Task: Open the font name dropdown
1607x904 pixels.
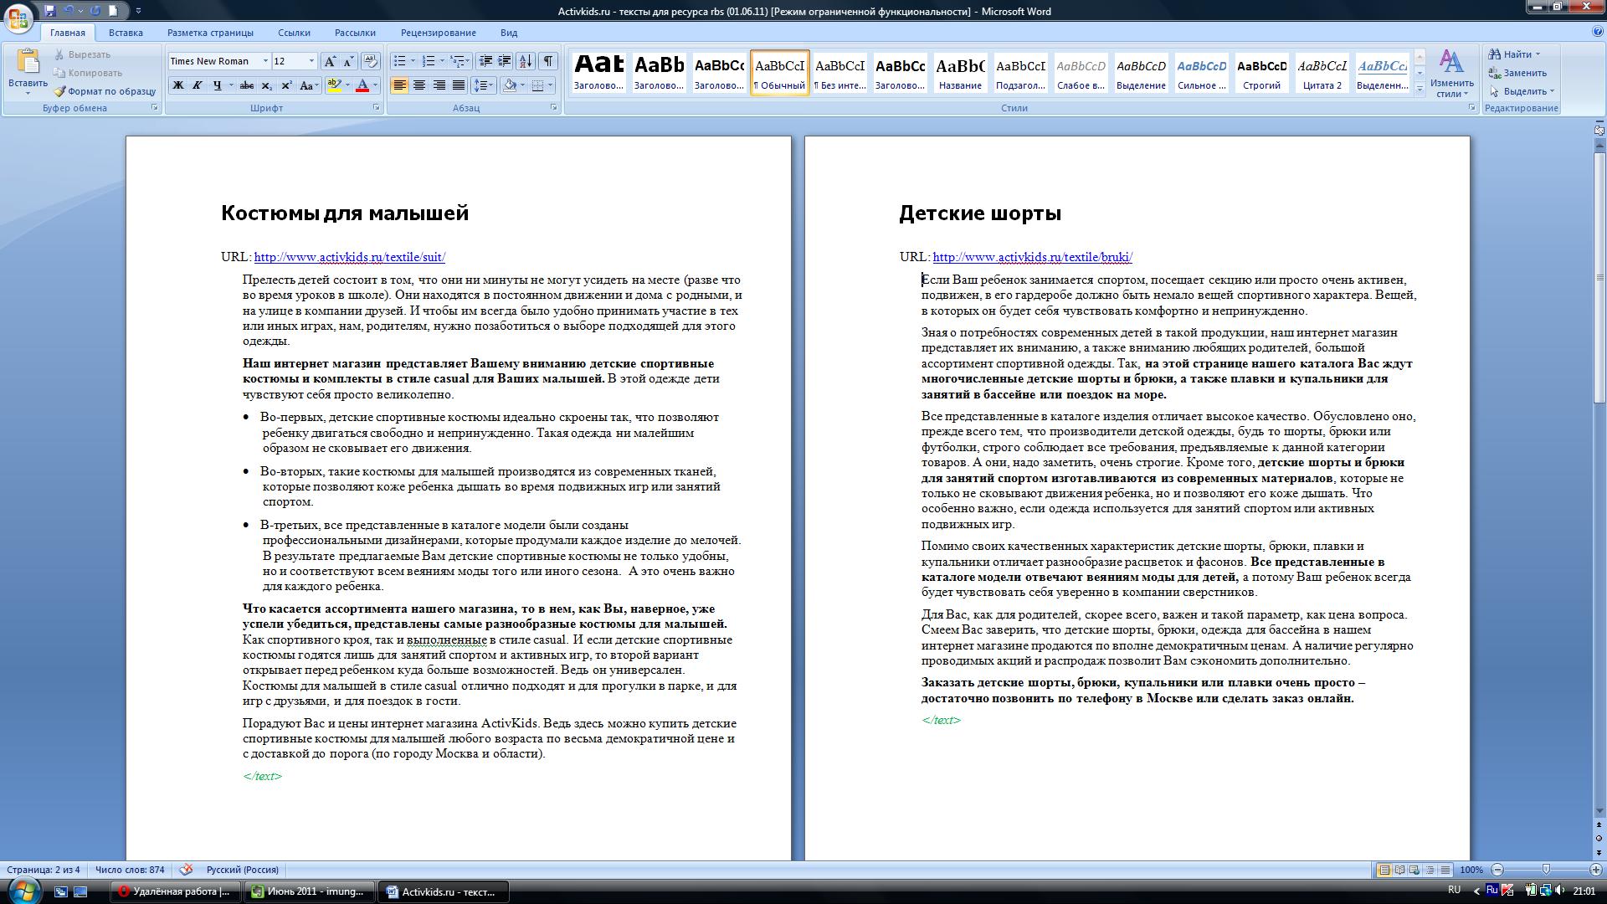Action: point(265,61)
